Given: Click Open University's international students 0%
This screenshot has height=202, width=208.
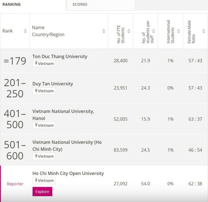Looking at the screenshot, I should 170,184.
